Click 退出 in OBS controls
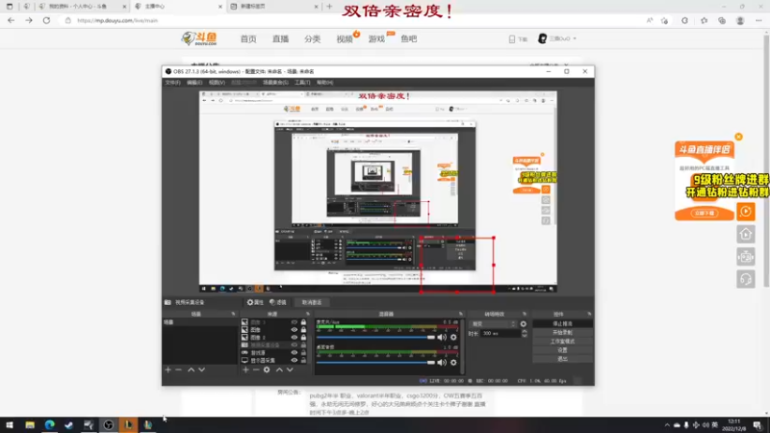 click(x=562, y=359)
